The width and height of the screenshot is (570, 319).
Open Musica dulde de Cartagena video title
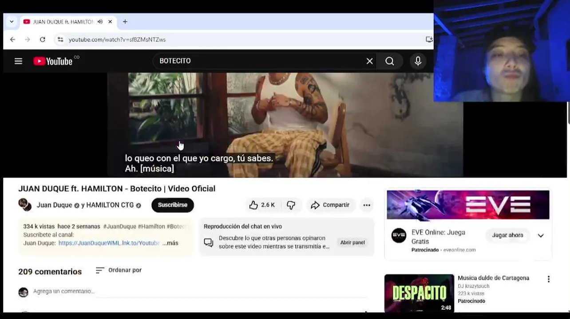pos(493,278)
